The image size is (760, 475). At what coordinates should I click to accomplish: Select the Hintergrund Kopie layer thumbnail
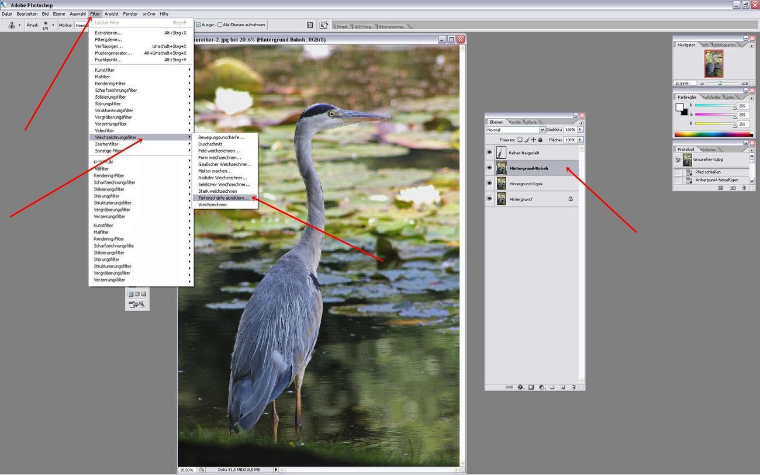tap(501, 183)
